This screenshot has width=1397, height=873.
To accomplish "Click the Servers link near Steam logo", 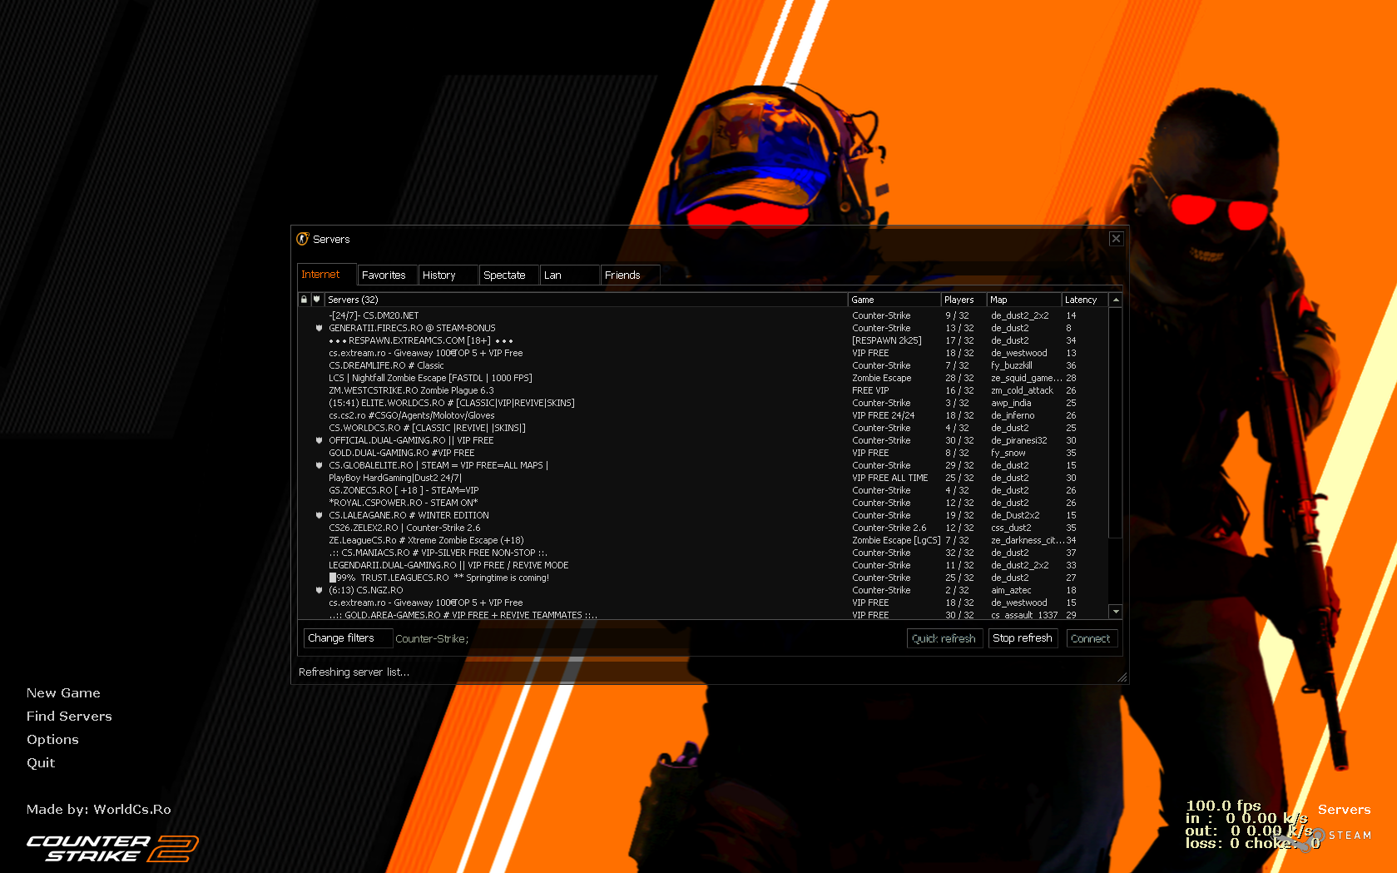I will pos(1344,810).
